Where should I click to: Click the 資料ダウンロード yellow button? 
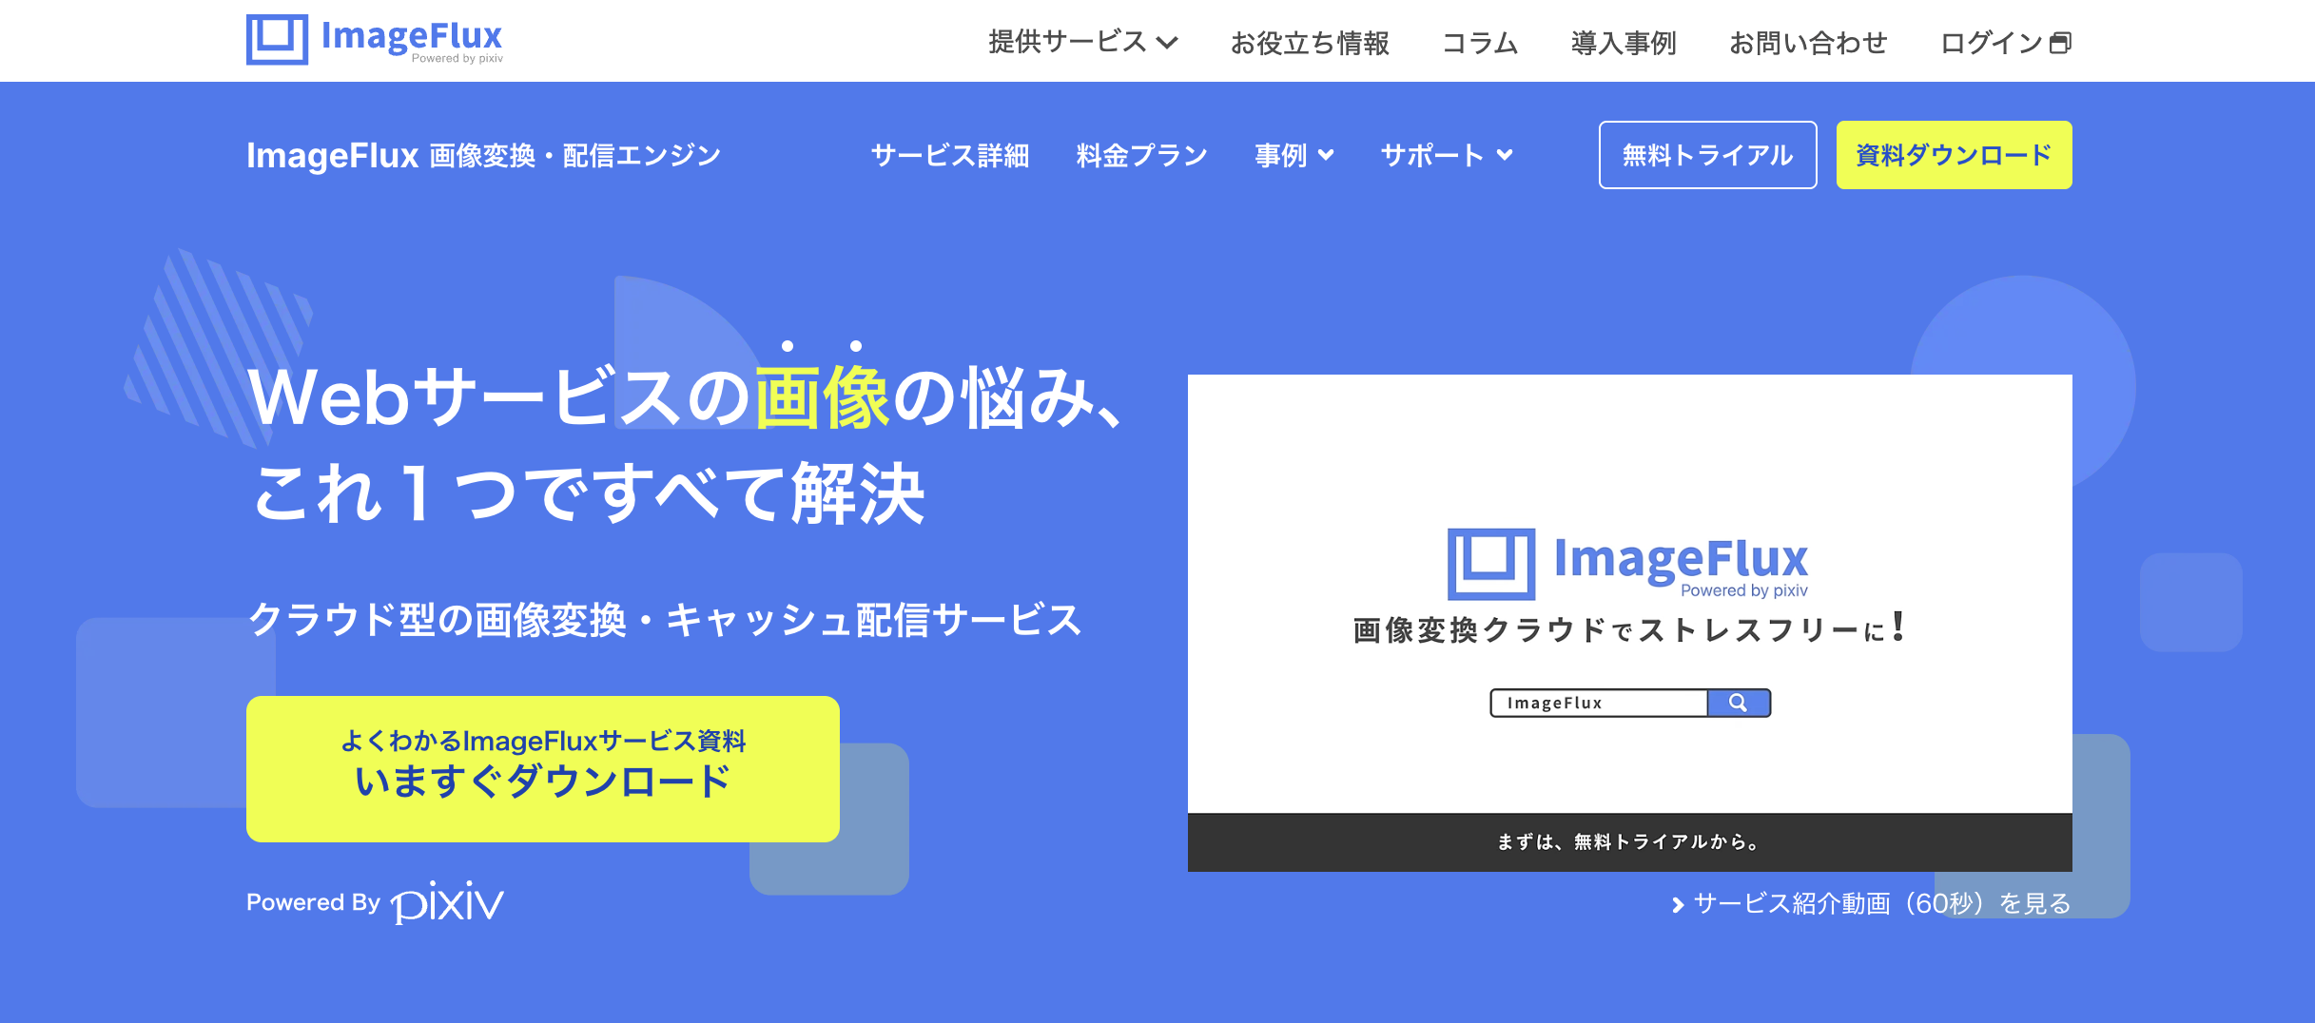[x=1954, y=155]
